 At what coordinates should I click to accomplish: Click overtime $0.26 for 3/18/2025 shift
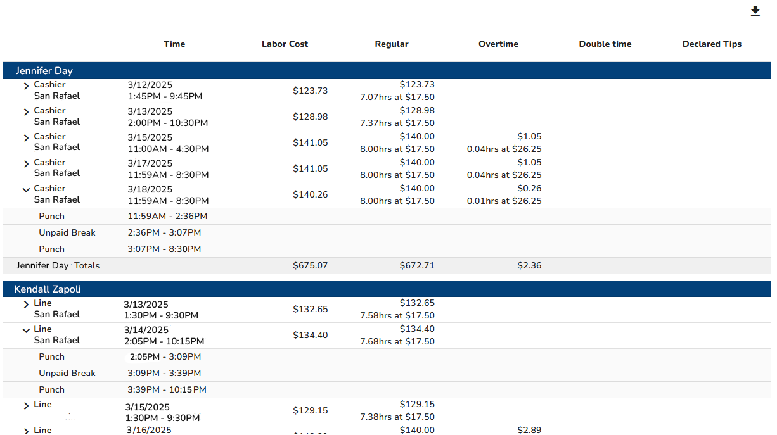529,188
